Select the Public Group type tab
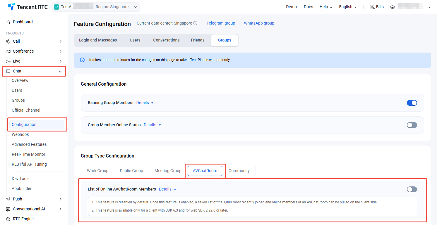The width and height of the screenshot is (437, 225). [131, 171]
